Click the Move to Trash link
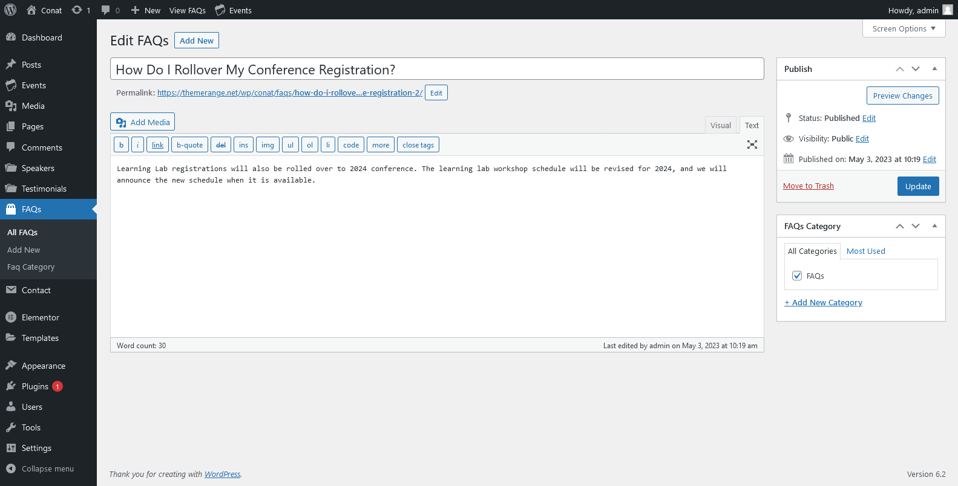 click(x=808, y=186)
